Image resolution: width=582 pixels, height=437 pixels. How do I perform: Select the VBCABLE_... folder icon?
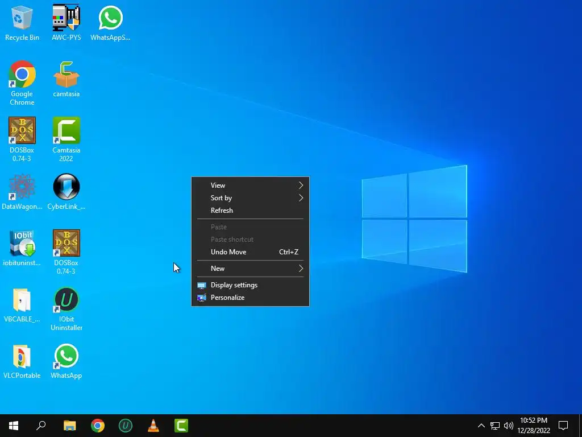[22, 305]
